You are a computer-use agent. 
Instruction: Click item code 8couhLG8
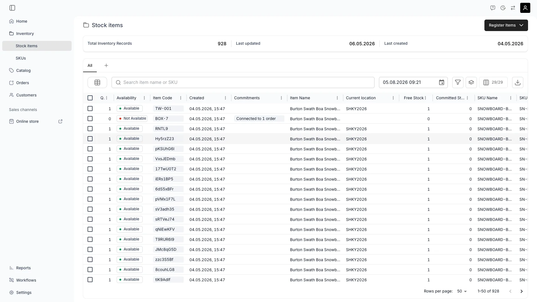(x=168, y=270)
